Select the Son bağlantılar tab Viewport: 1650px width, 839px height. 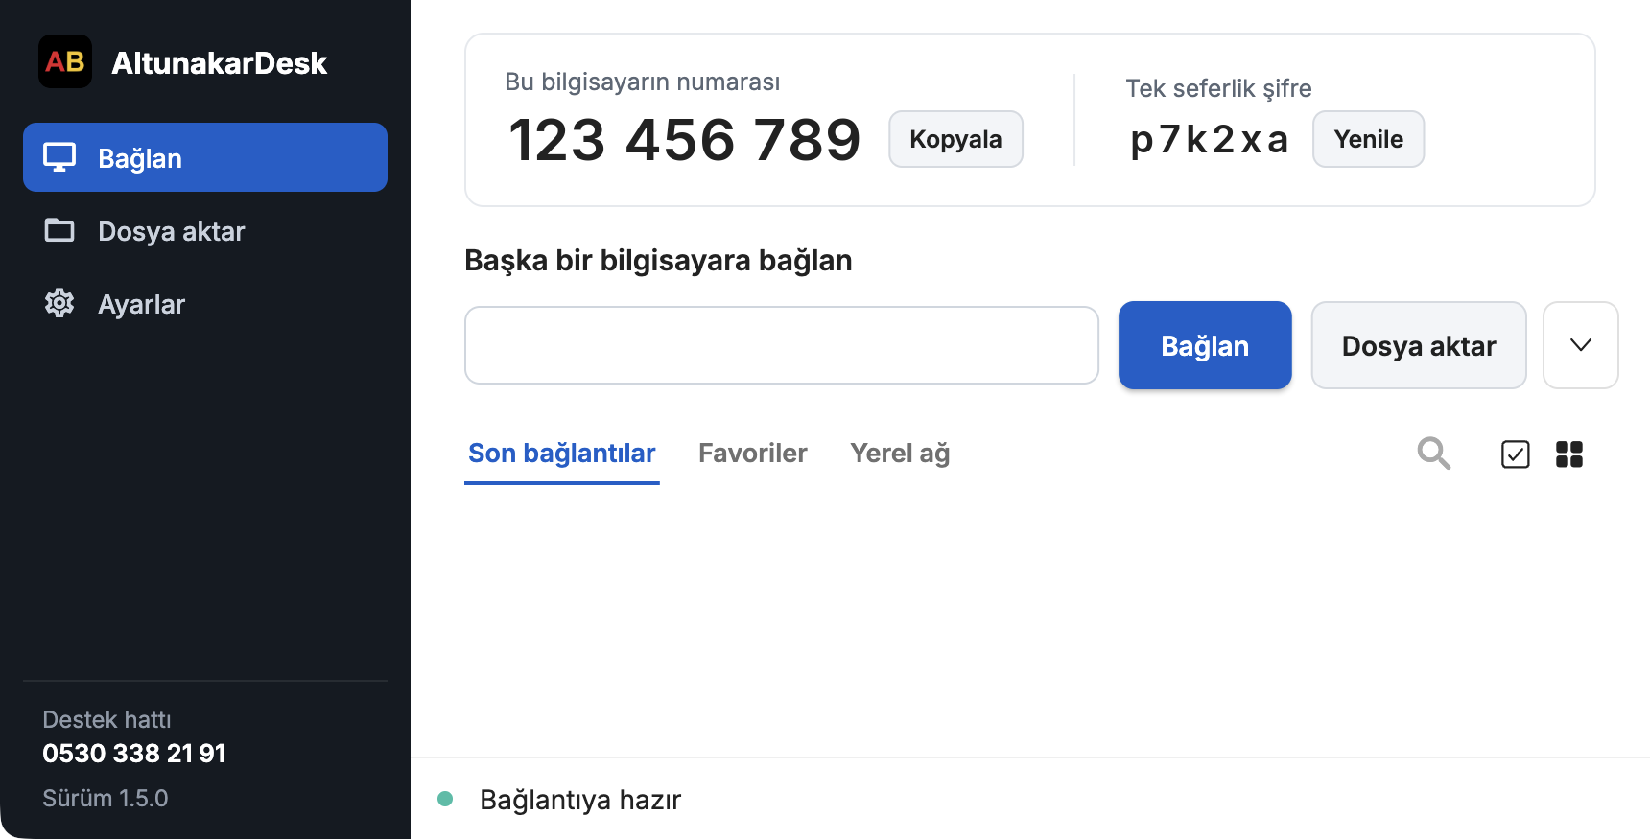562,453
